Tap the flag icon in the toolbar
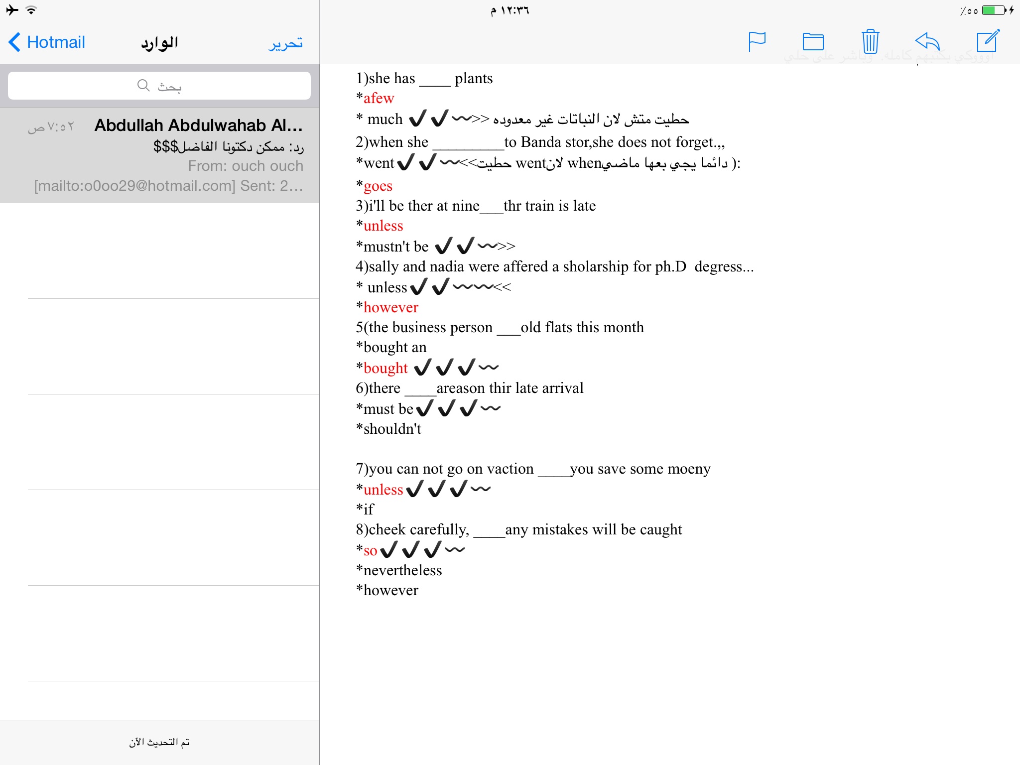 click(757, 42)
